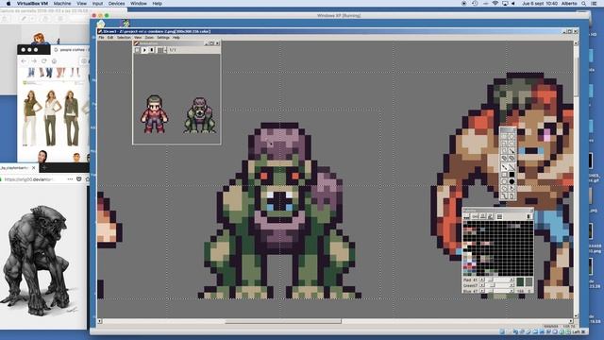Viewport: 604px width, 340px height.
Task: Select the outlined ellipse tool
Action: tap(504, 181)
